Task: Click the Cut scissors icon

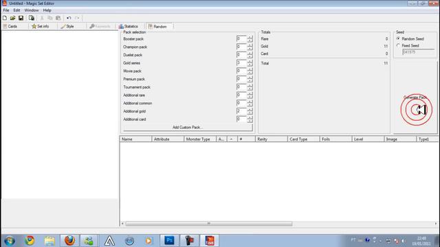Action: tap(42, 18)
